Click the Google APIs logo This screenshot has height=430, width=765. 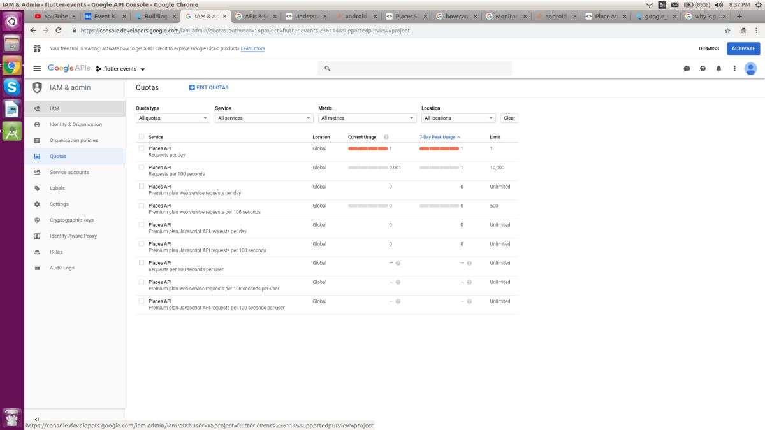69,68
